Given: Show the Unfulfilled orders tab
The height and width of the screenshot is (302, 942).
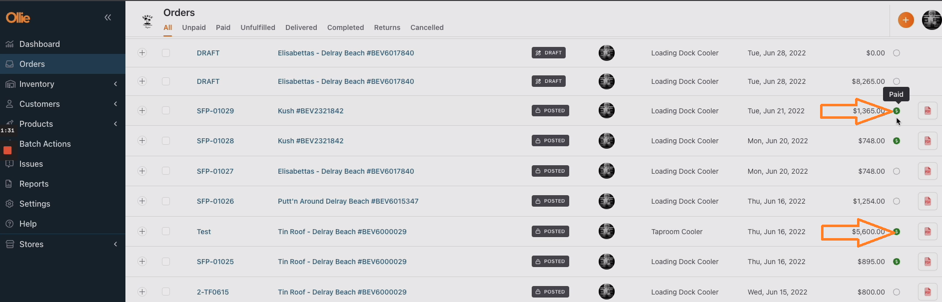Looking at the screenshot, I should tap(258, 27).
